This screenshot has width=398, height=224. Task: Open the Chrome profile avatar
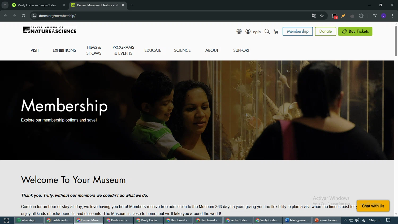point(384,16)
